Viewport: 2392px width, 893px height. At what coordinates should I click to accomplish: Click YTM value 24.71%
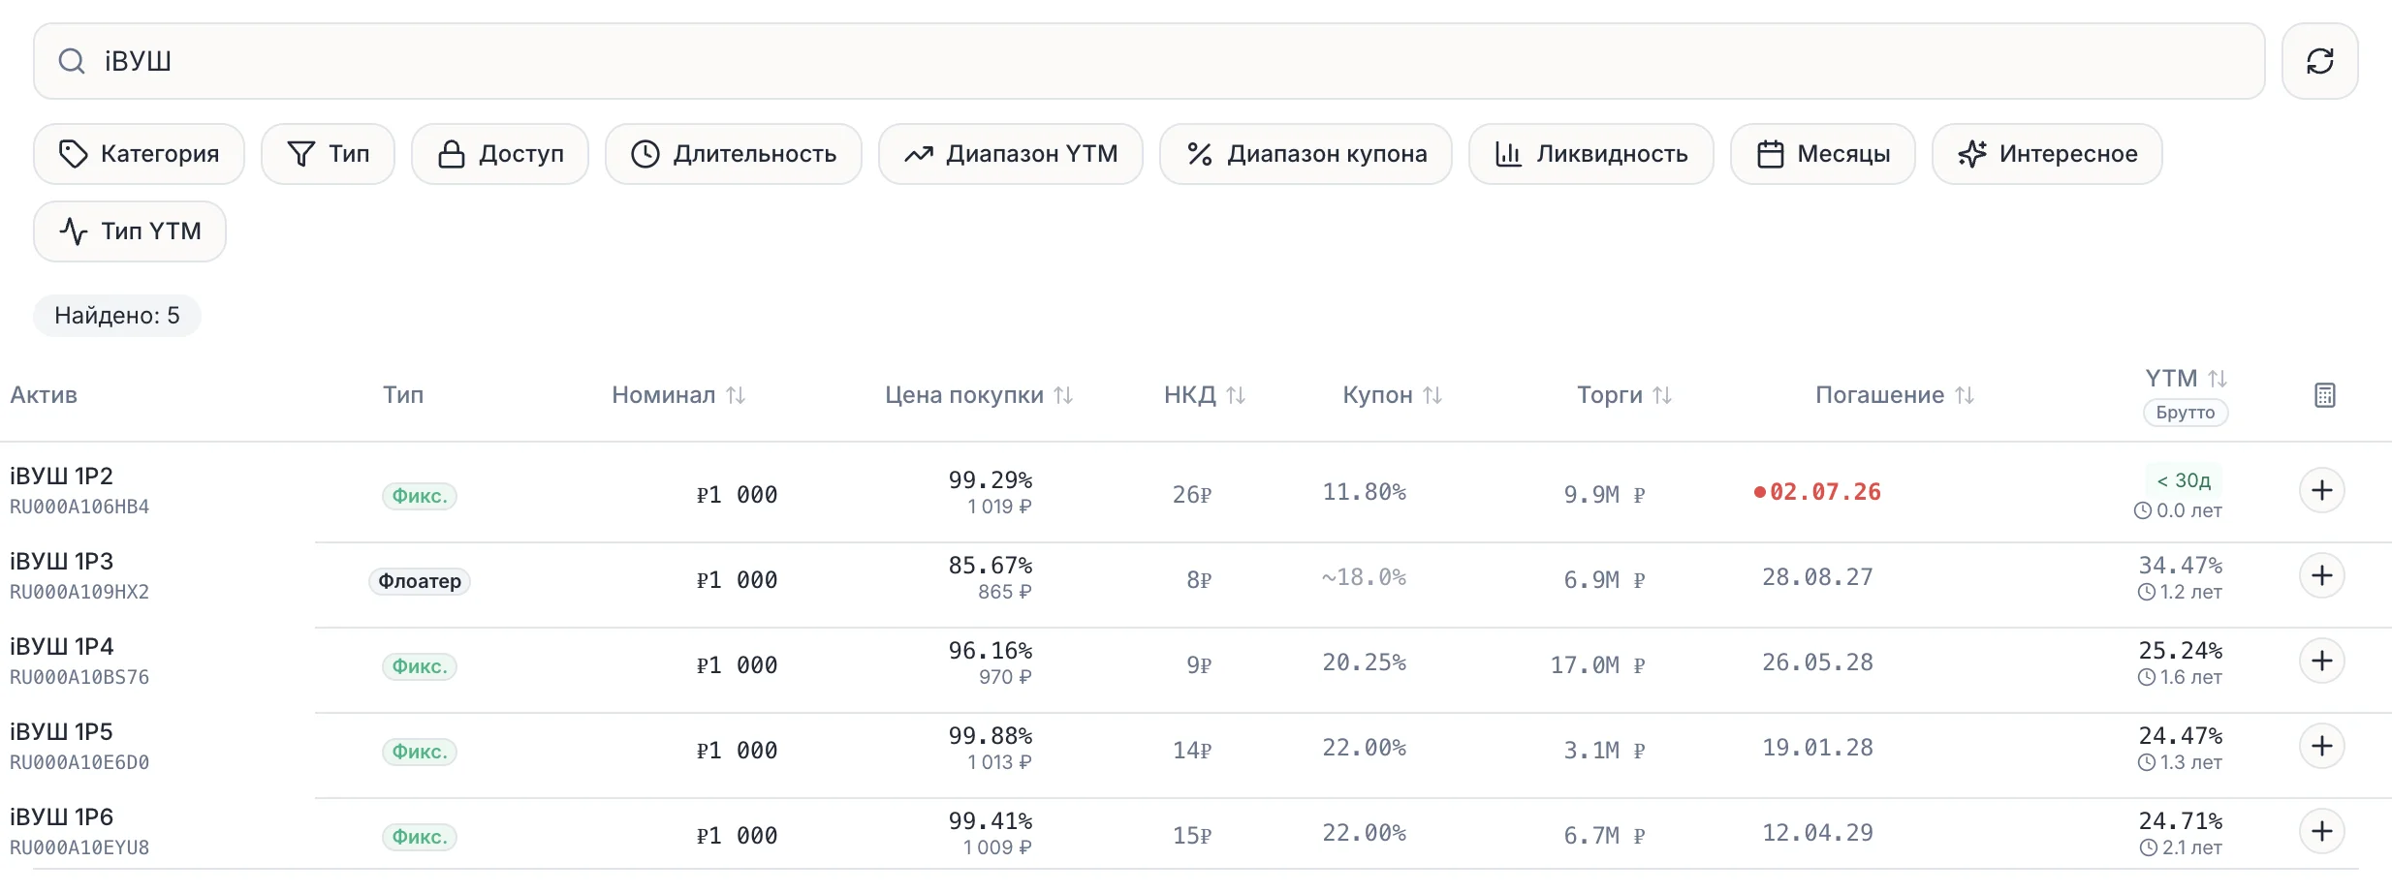[2181, 820]
